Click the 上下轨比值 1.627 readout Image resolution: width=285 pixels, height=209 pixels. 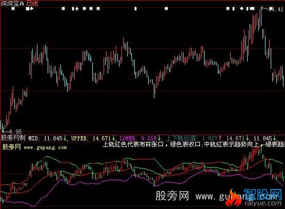pos(192,138)
